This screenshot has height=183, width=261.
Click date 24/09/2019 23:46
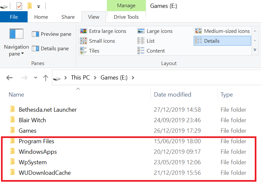[177, 120]
